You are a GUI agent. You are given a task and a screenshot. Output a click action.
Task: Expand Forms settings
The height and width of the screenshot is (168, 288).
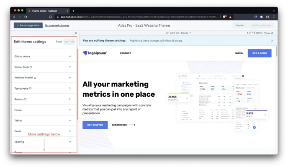44,110
